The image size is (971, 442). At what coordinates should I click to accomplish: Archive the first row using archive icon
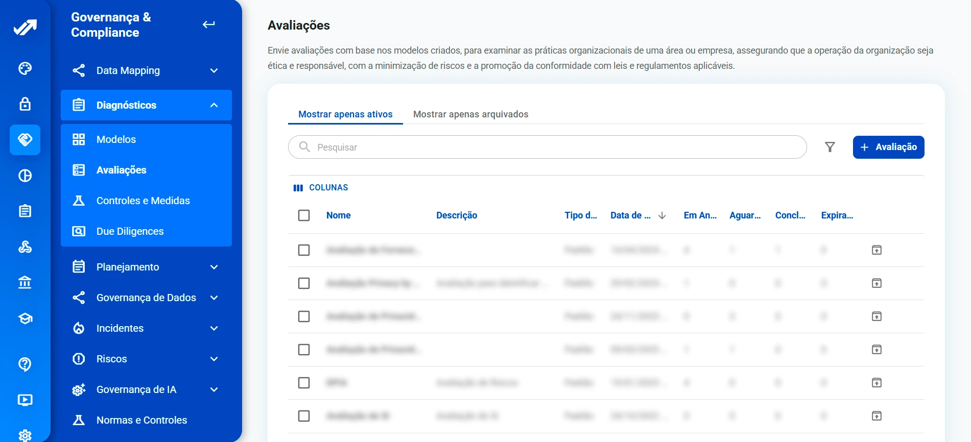tap(877, 250)
